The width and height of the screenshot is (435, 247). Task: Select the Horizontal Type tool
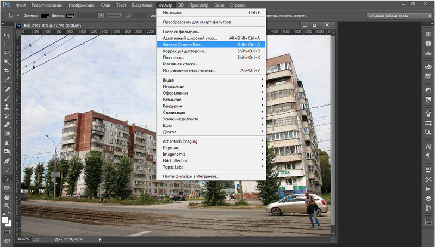[x=7, y=170]
